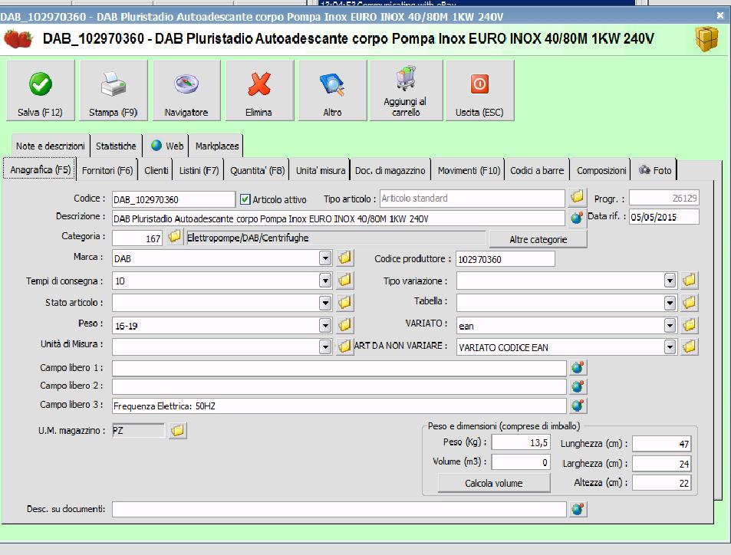Viewport: 731px width, 555px height.
Task: Open the Altro magnifier icon
Action: [331, 84]
